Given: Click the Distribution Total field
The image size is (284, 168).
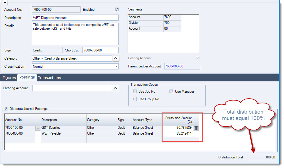Looking at the screenshot, I should click(x=262, y=157).
